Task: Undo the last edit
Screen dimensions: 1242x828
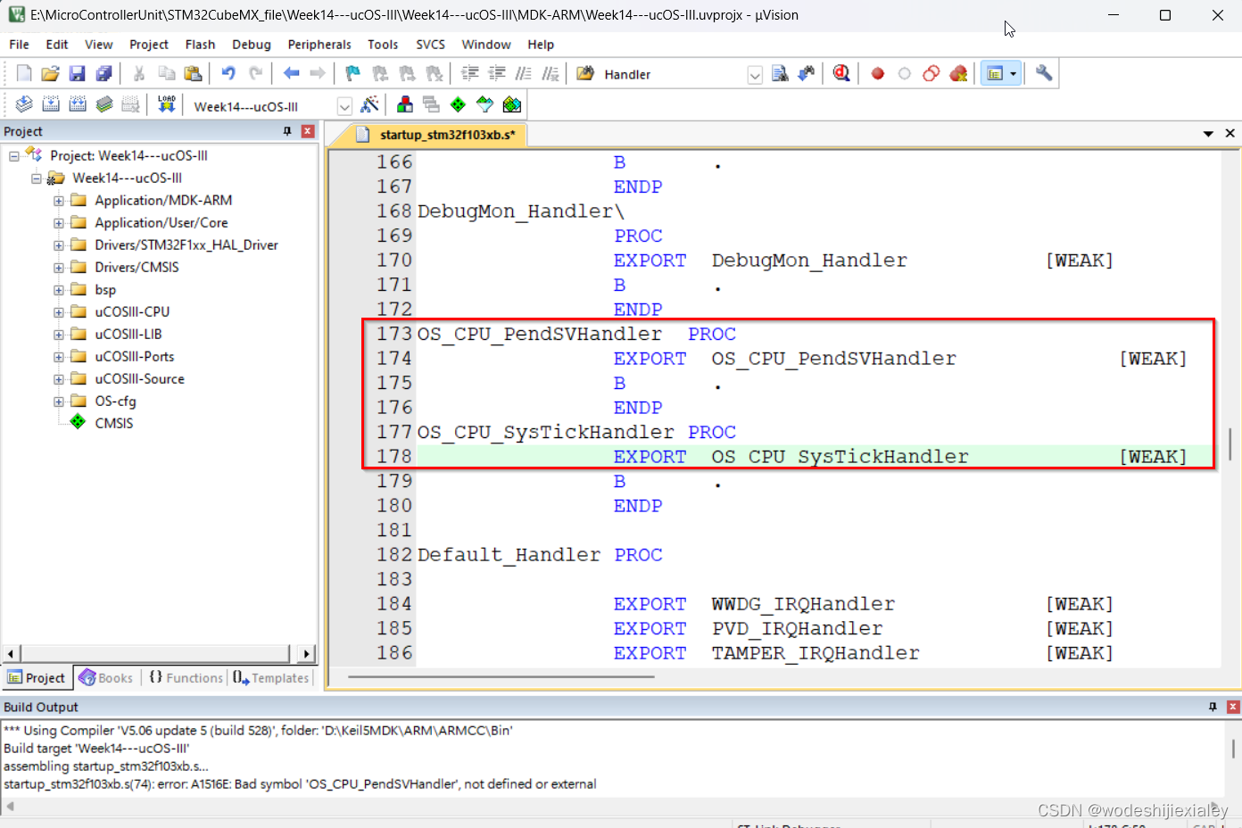Action: point(228,73)
